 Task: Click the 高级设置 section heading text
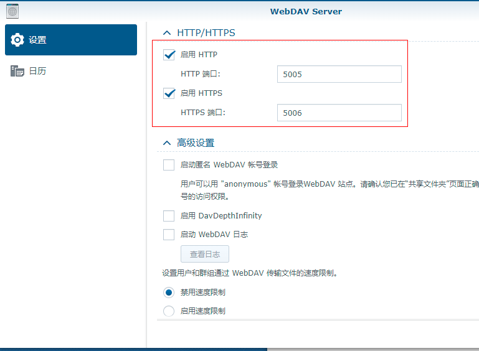point(196,143)
